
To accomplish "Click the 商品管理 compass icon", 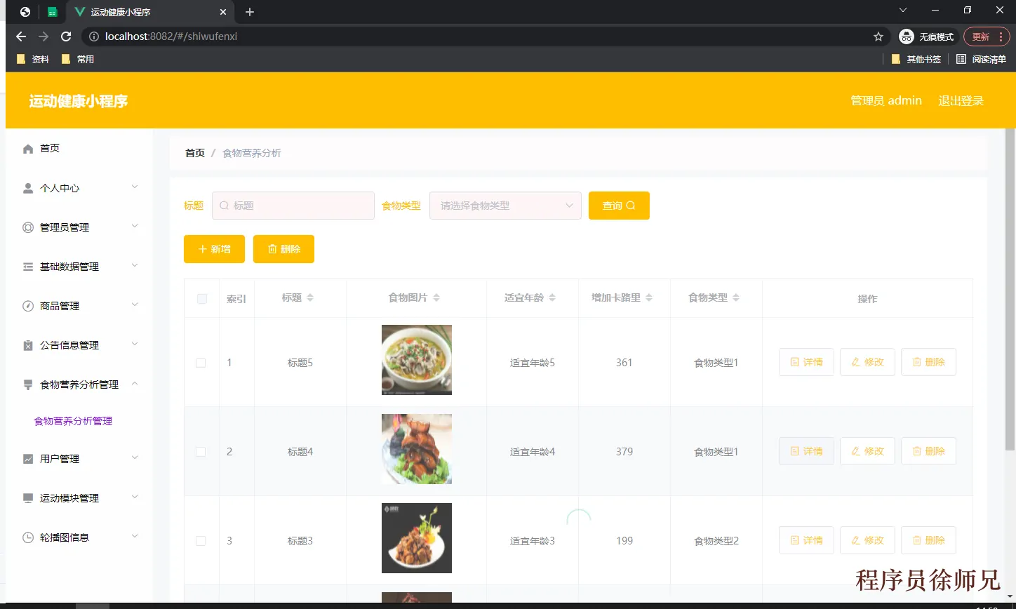I will click(x=28, y=306).
